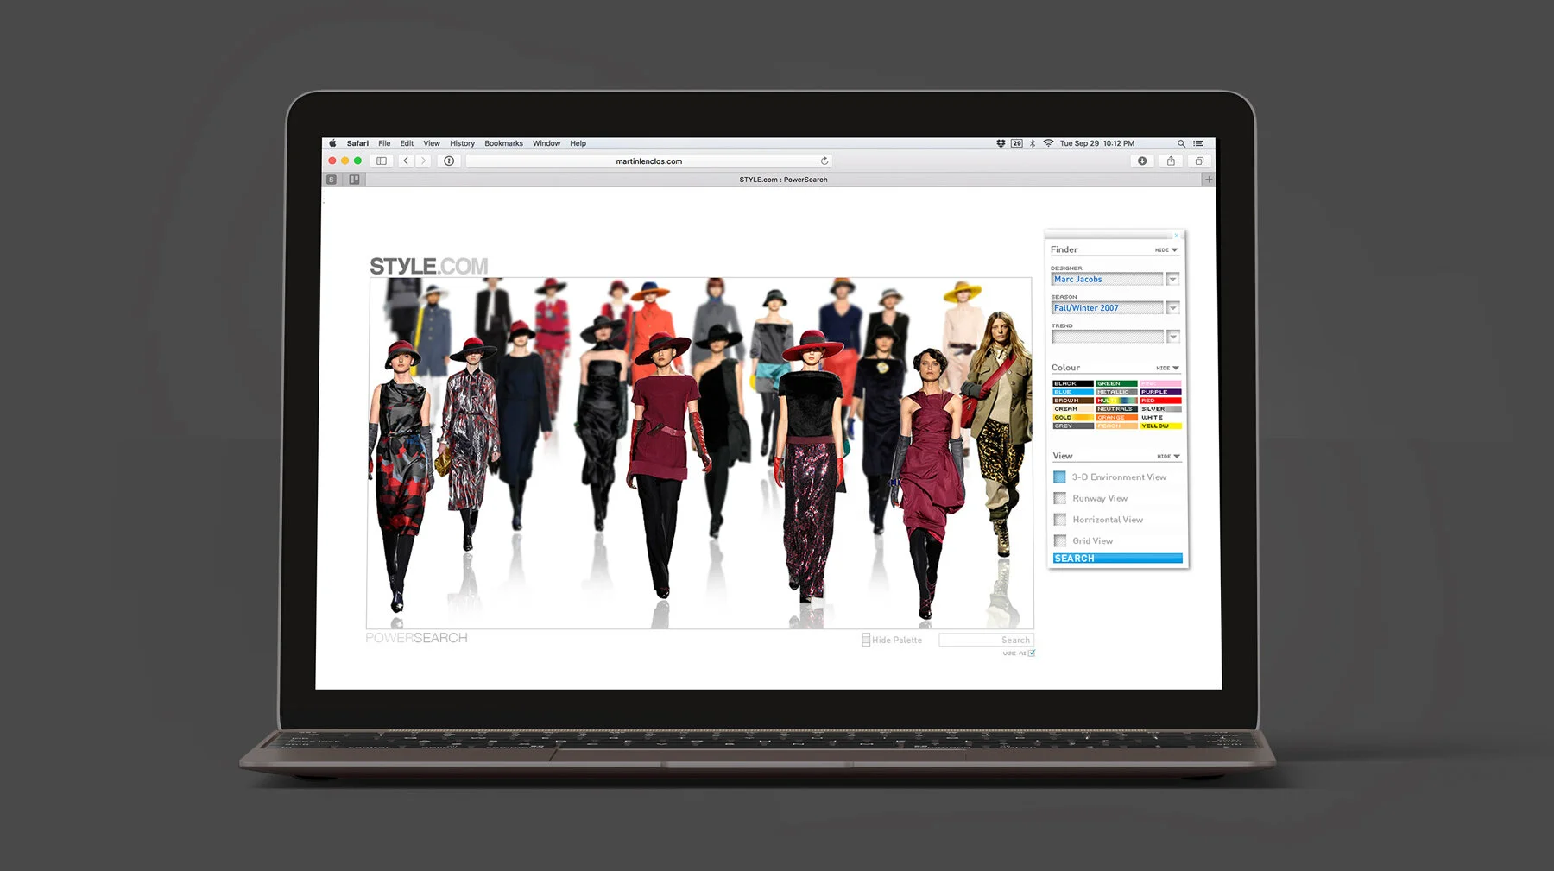The height and width of the screenshot is (871, 1554).
Task: Open the Window menu
Action: (546, 143)
